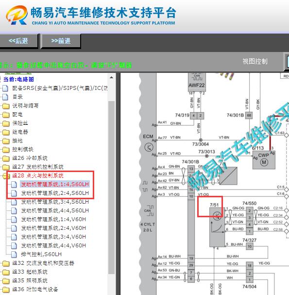Click the >>前进 forward button

[61, 41]
